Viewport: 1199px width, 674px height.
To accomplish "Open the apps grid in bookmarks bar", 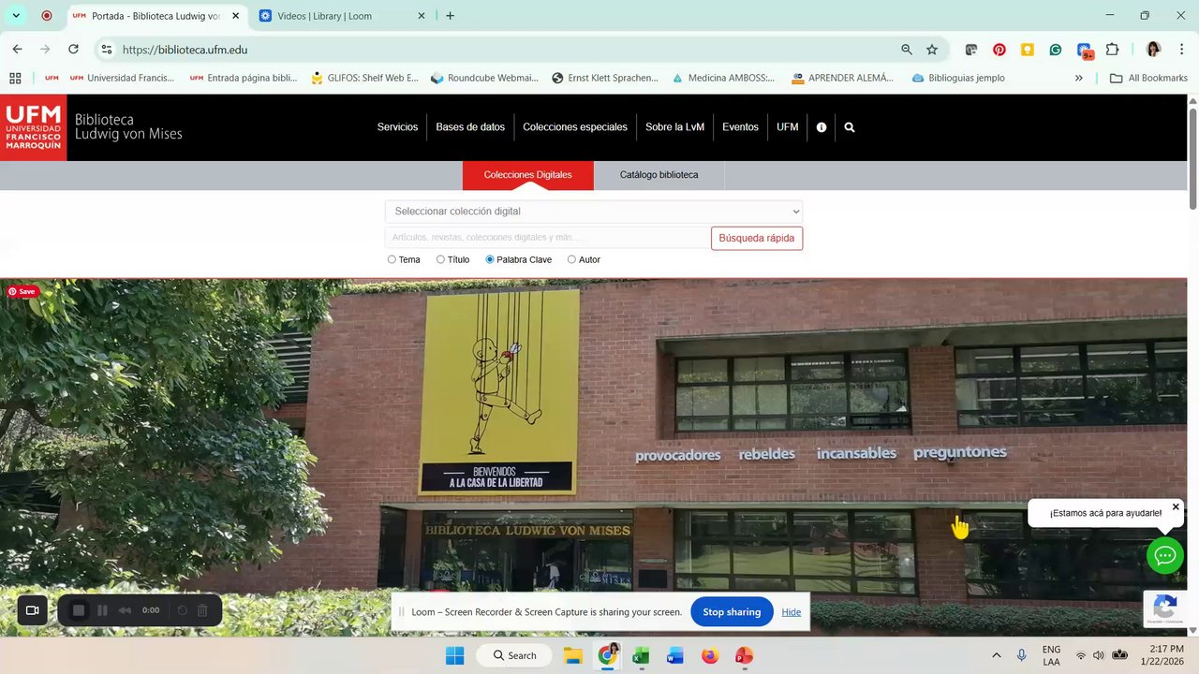I will coord(15,78).
